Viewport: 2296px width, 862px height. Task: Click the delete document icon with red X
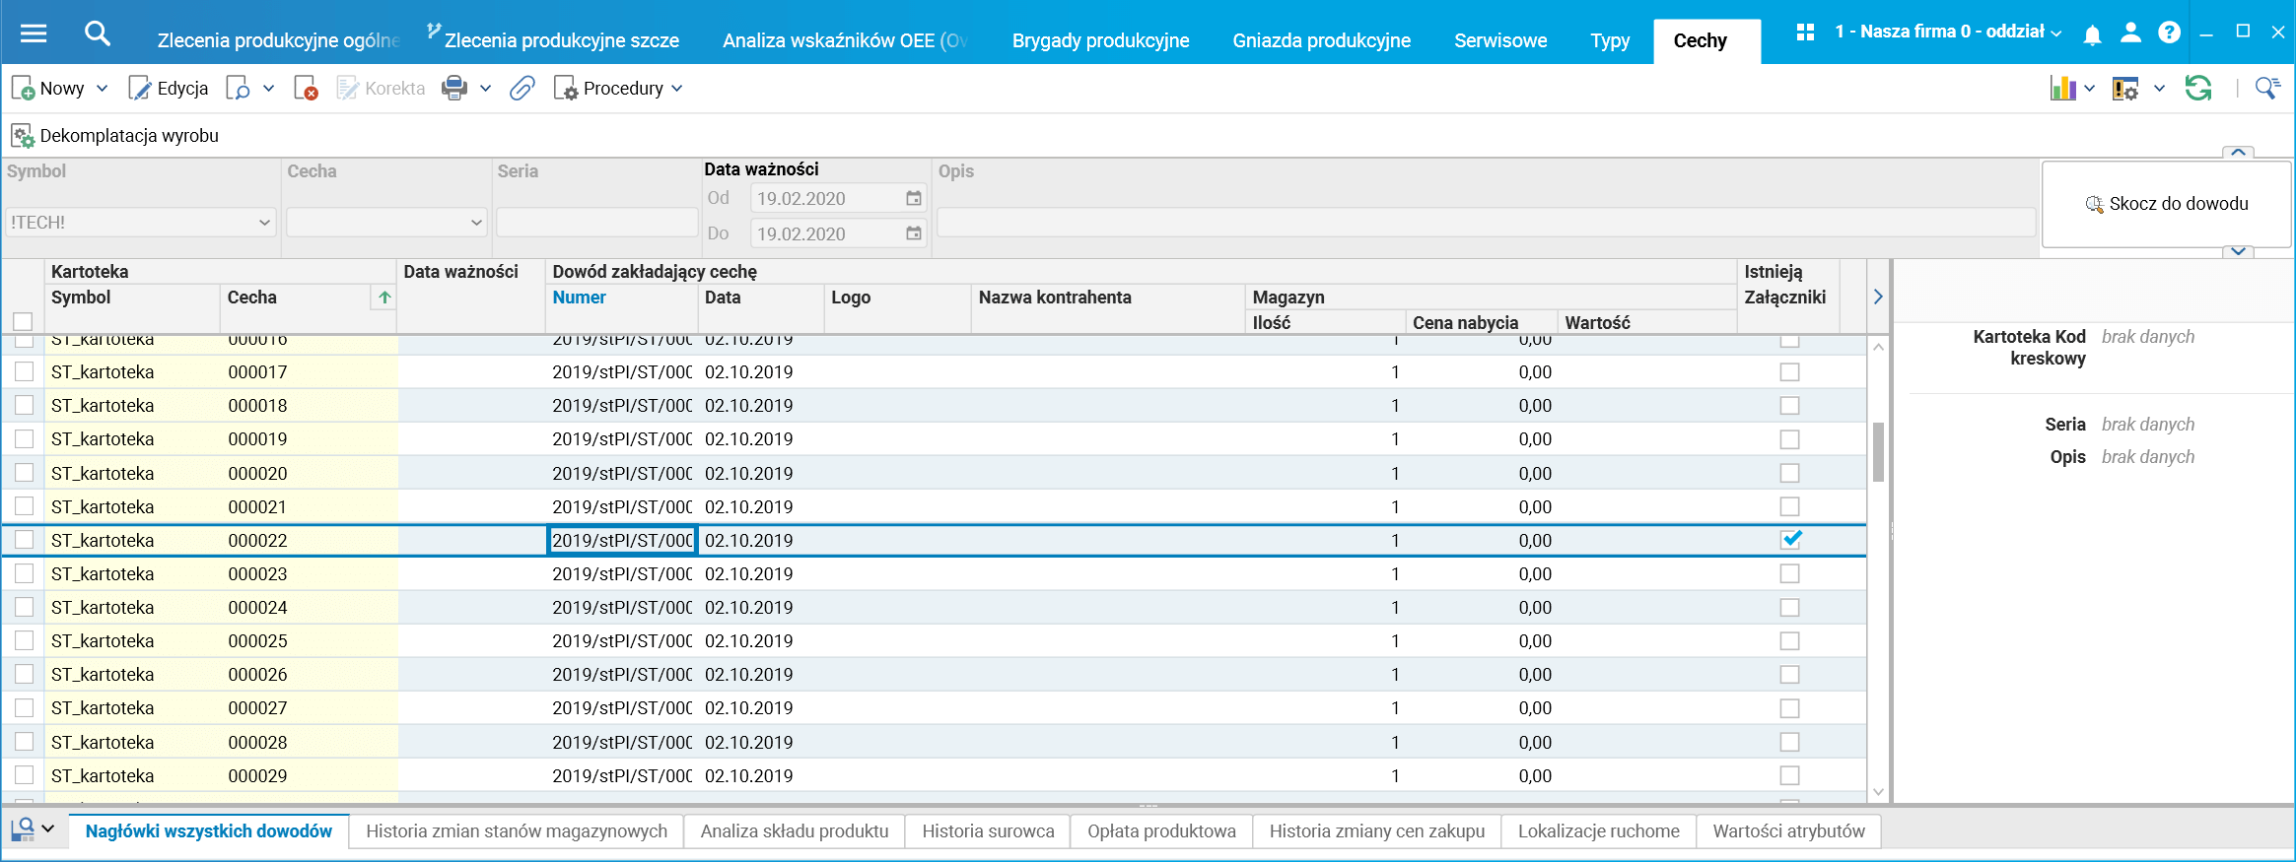pyautogui.click(x=306, y=89)
